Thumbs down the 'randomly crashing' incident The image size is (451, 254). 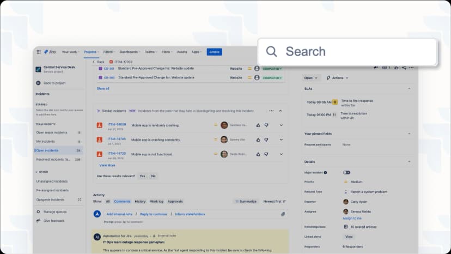pos(266,125)
